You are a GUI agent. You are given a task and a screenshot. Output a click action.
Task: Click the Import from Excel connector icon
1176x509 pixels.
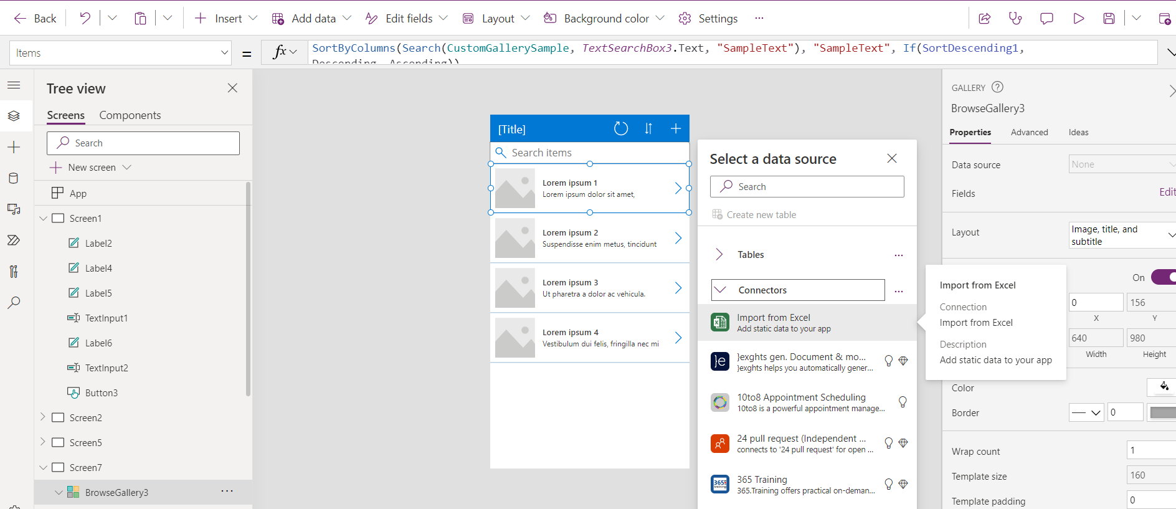(x=720, y=322)
